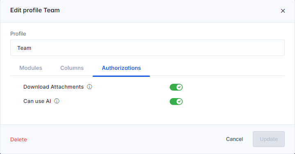This screenshot has height=154, width=295.
Task: Switch to the Modules tab
Action: 31,68
